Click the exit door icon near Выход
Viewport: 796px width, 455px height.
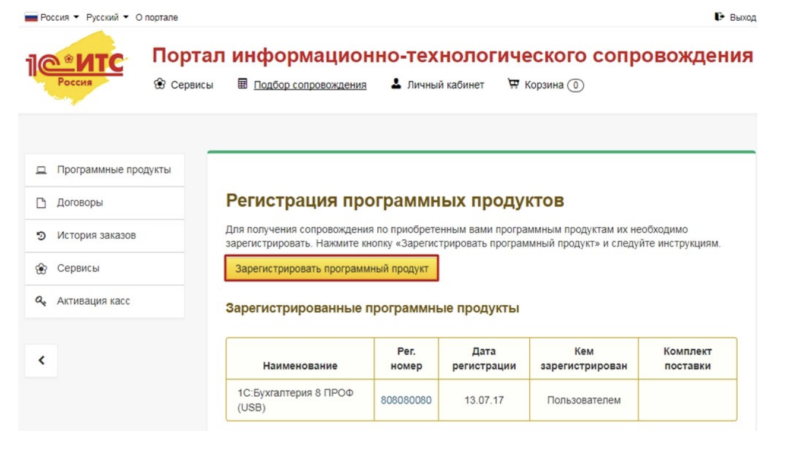[719, 17]
